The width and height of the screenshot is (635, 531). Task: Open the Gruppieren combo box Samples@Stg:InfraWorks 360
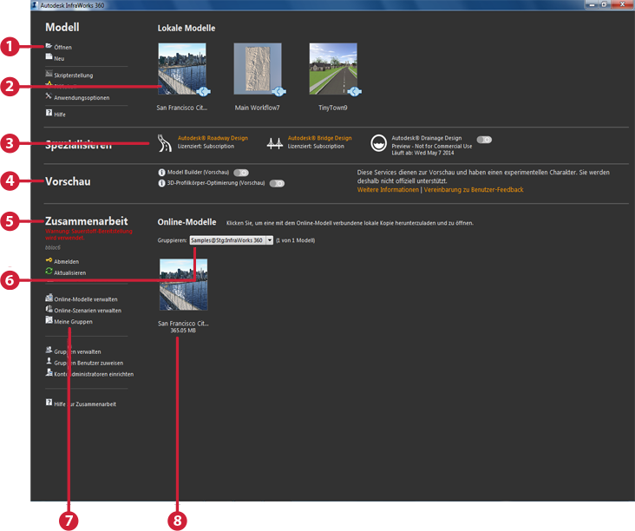pos(232,240)
